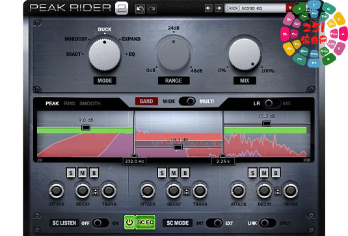Viewport: 348px width, 236px height.
Task: Bypass the high band with B button
Action: (276, 172)
